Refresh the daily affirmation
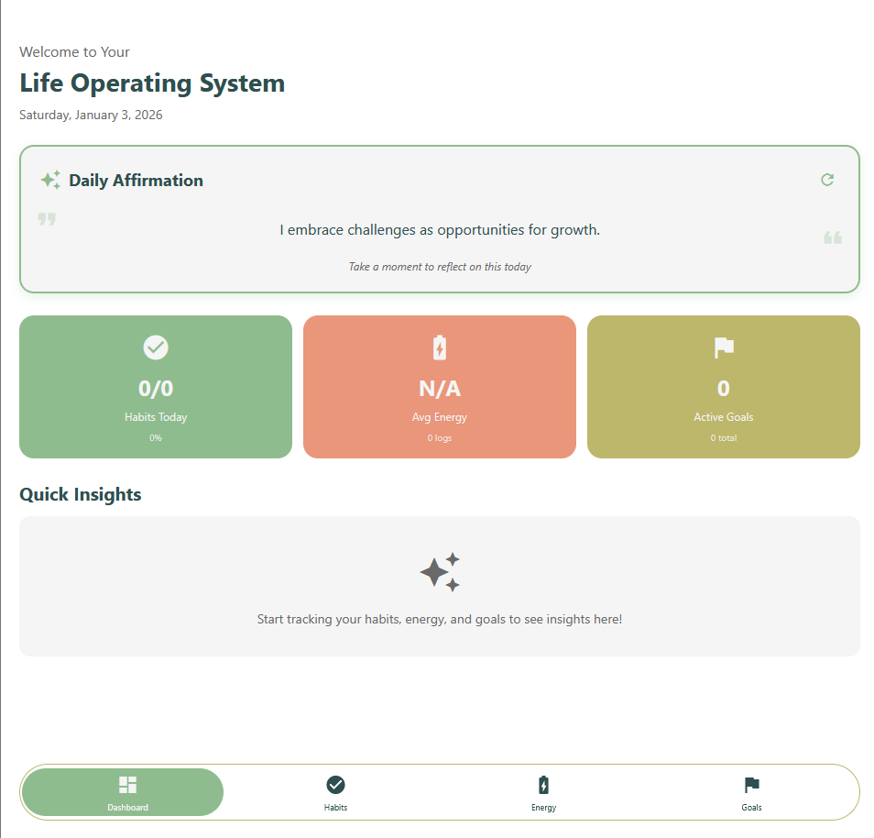 [x=827, y=180]
